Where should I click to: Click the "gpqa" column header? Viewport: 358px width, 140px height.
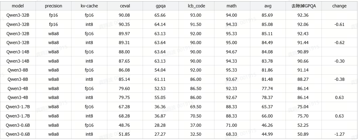click(161, 6)
